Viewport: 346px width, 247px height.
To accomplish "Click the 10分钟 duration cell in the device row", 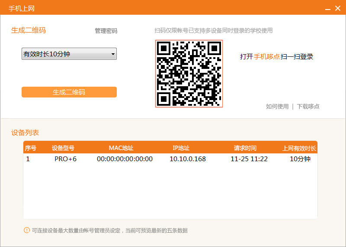I will pyautogui.click(x=300, y=159).
